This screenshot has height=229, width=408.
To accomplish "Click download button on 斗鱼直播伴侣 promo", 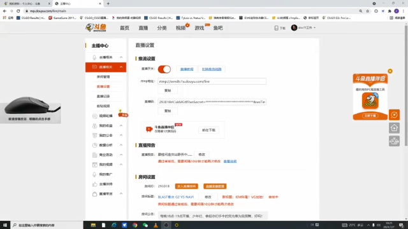I will (370, 116).
